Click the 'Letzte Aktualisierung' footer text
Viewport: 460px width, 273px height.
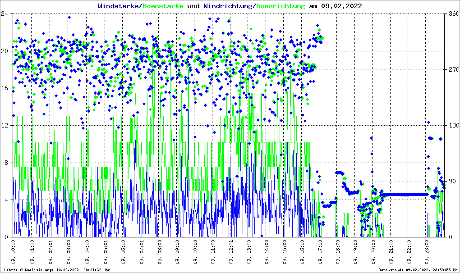click(57, 270)
